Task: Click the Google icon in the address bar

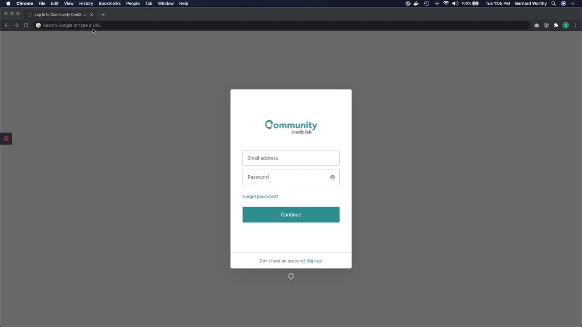Action: (x=38, y=25)
